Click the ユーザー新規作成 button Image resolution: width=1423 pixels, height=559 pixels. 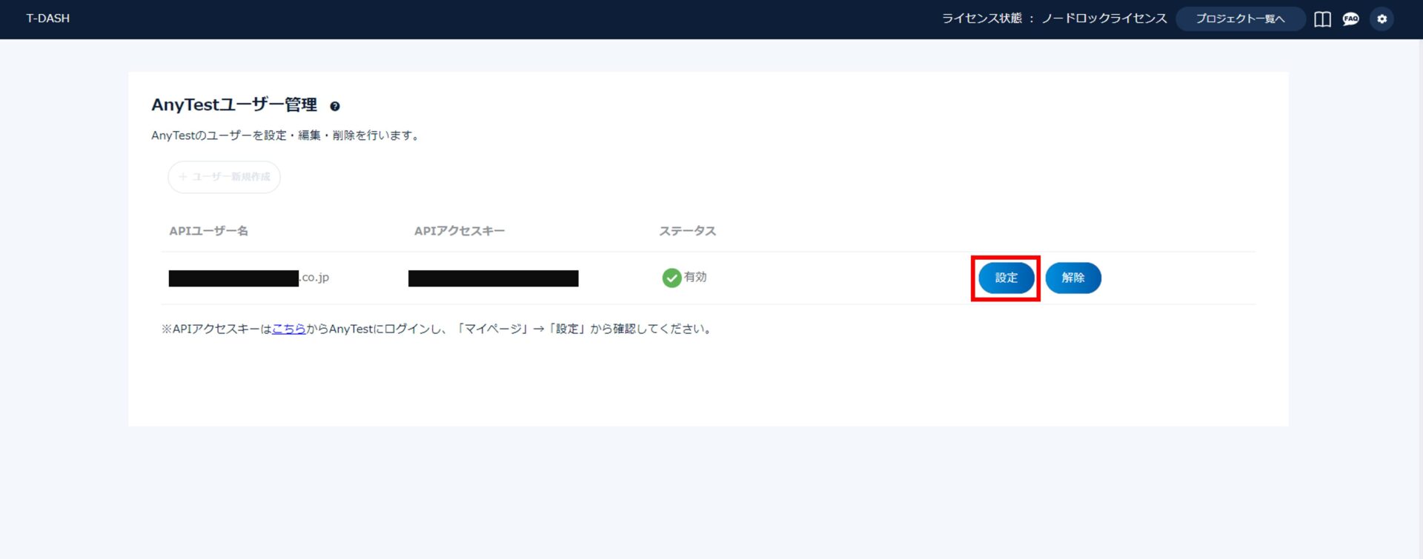tap(224, 177)
